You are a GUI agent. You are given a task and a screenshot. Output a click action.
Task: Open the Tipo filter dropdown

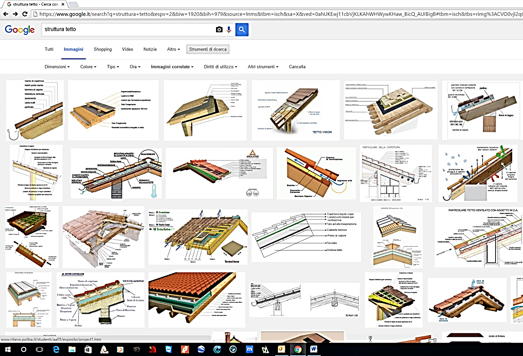[x=113, y=67]
